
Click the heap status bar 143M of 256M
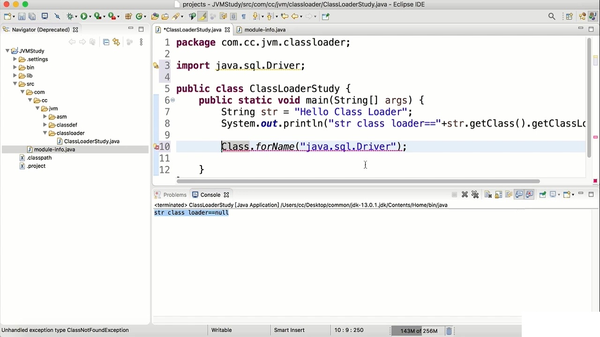(x=419, y=331)
